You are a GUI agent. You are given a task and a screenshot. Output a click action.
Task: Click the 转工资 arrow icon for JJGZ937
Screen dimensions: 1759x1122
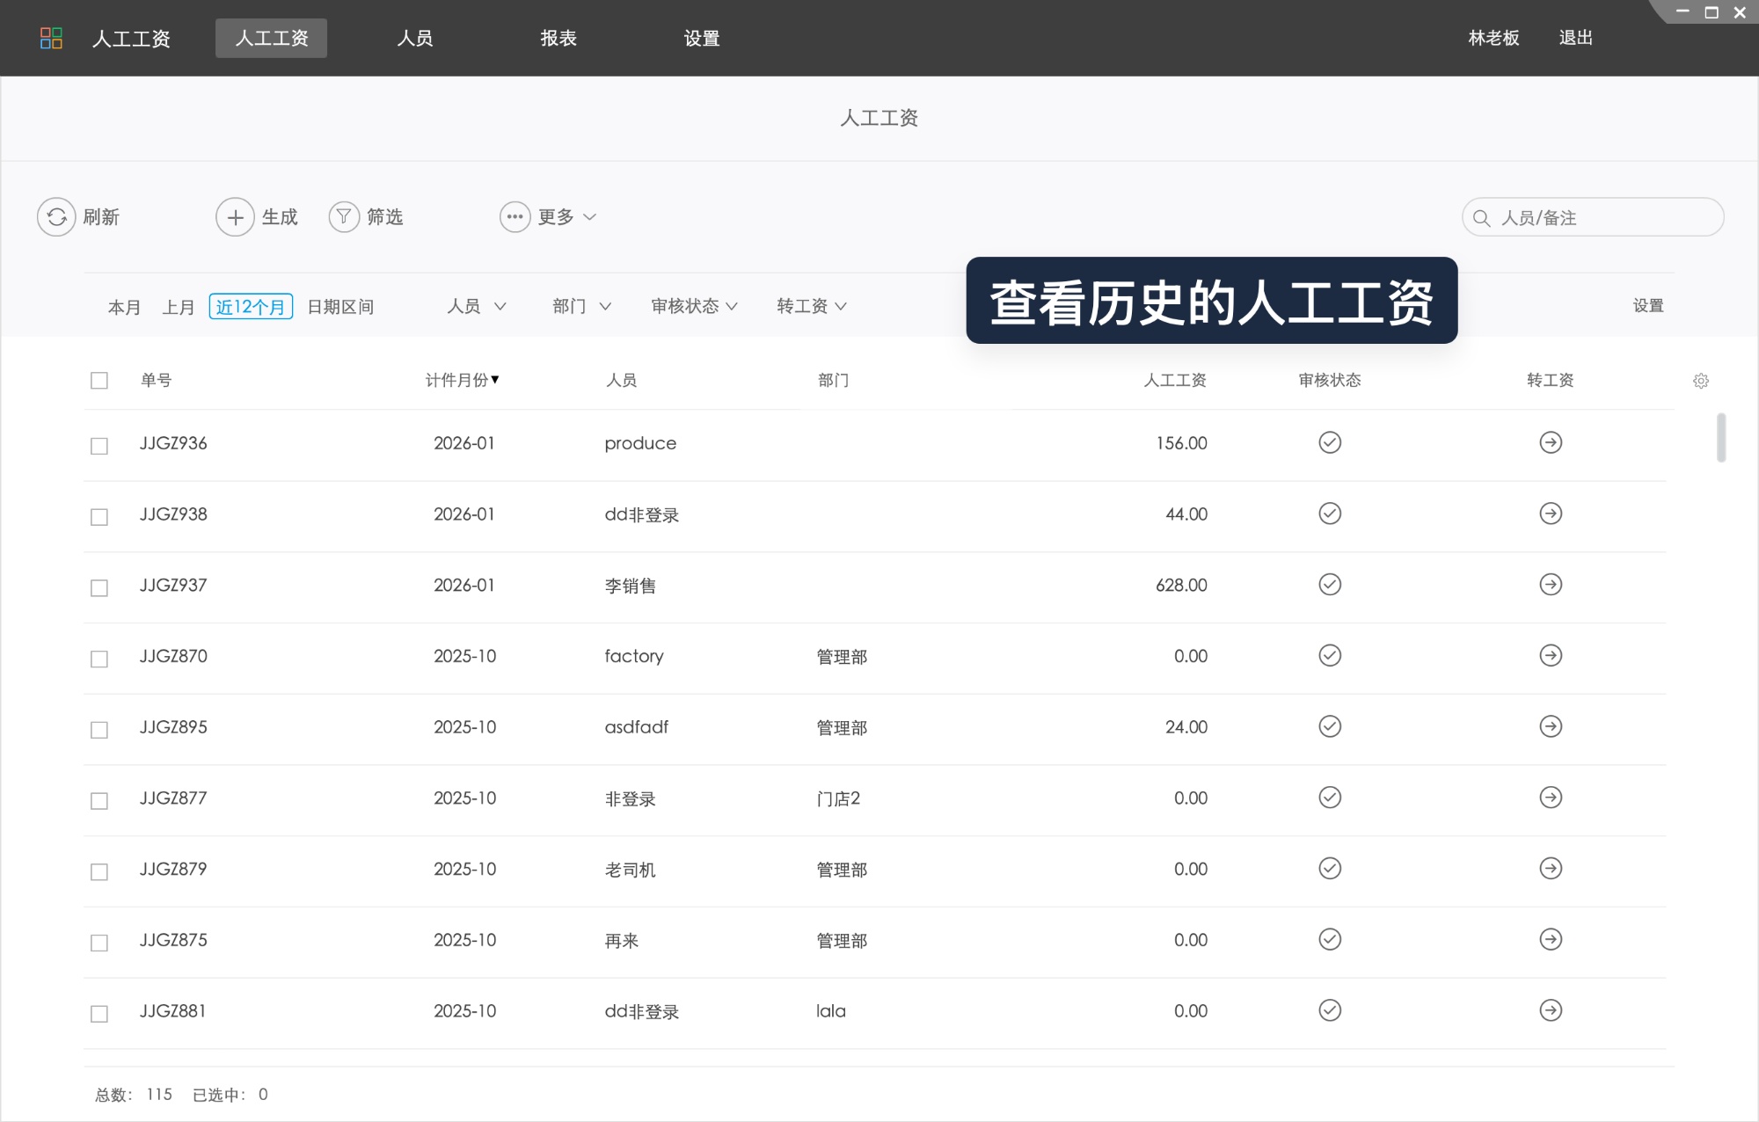point(1551,586)
